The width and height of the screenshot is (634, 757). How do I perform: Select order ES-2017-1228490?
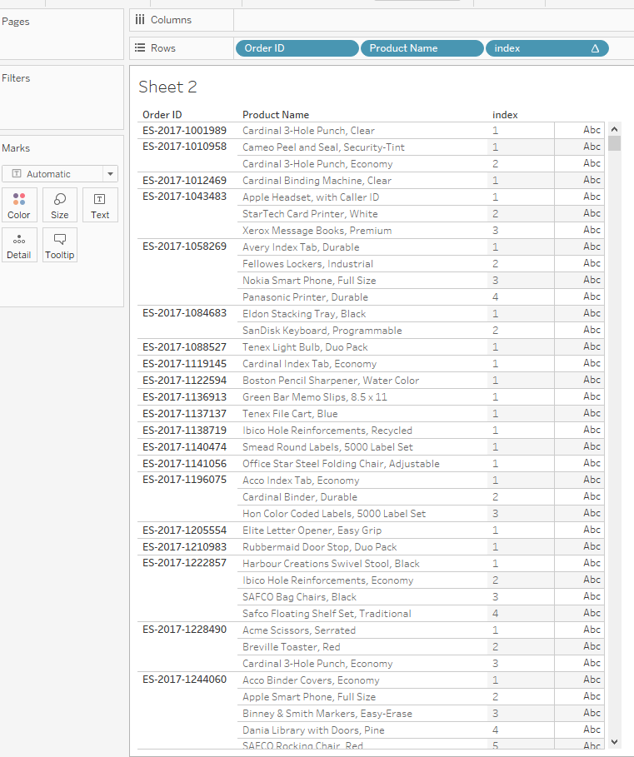(184, 630)
